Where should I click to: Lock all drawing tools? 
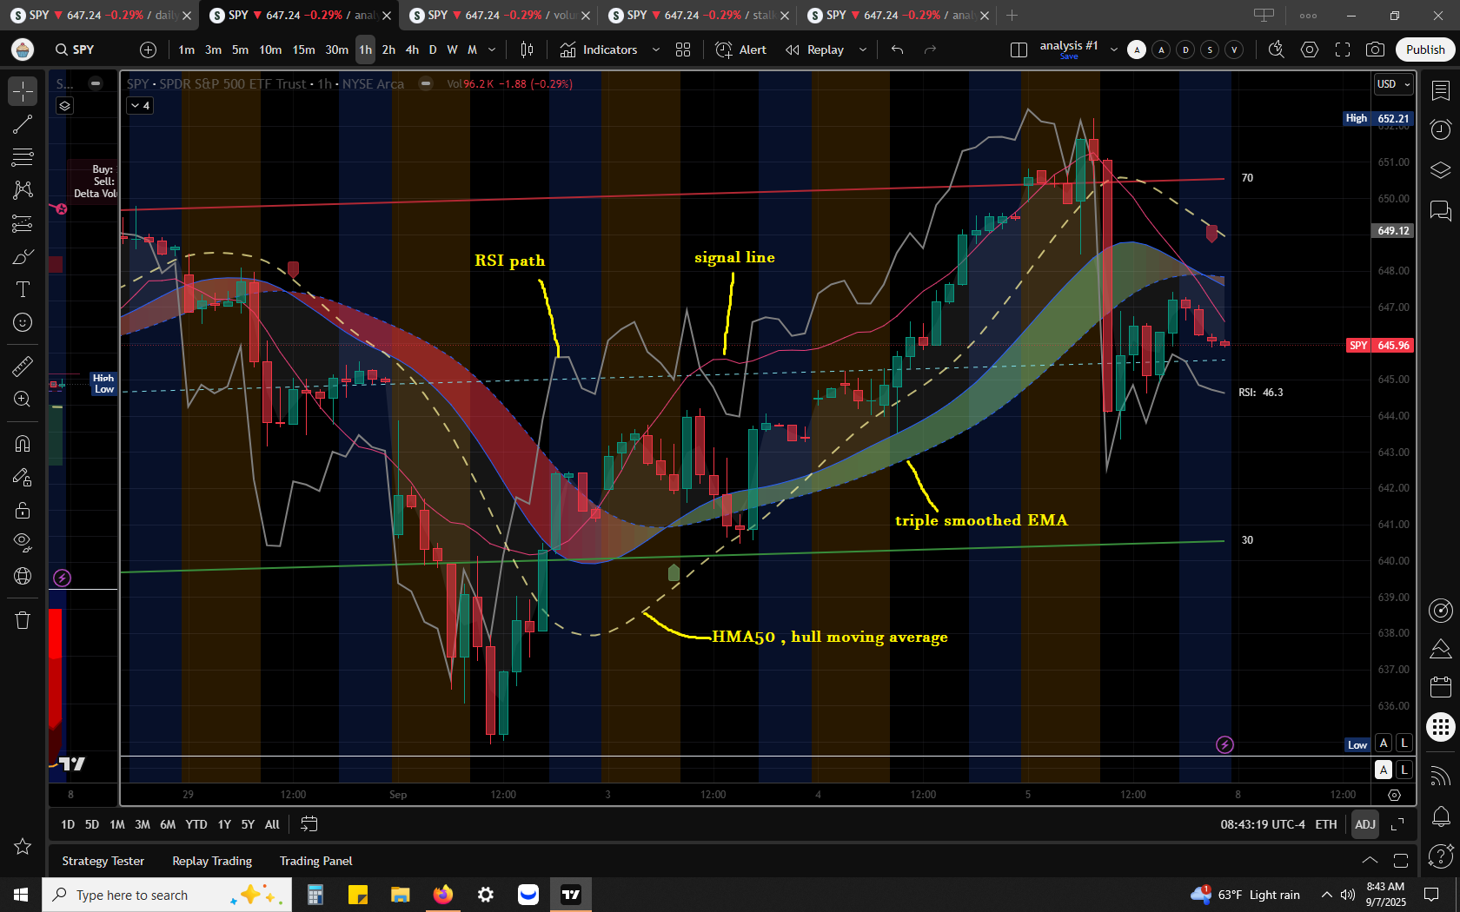click(23, 510)
